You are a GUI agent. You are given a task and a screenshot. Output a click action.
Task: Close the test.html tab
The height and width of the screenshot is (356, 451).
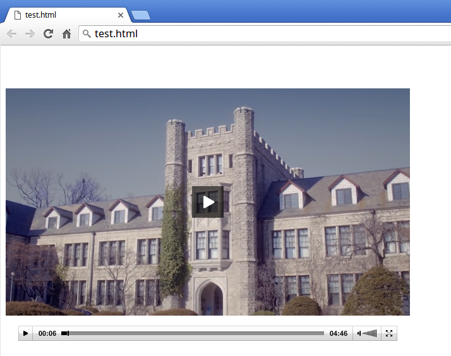click(x=121, y=15)
